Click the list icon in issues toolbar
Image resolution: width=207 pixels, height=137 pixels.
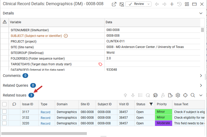(x=140, y=95)
